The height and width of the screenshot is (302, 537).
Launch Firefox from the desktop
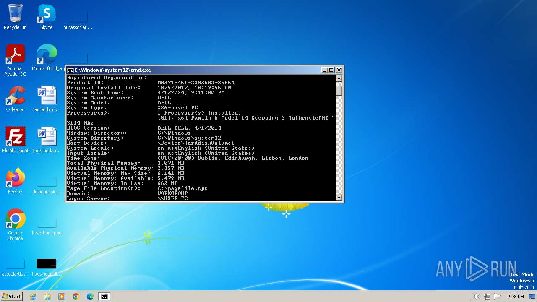(x=15, y=181)
